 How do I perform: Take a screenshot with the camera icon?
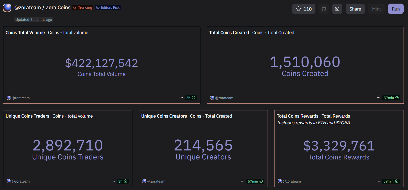(337, 9)
